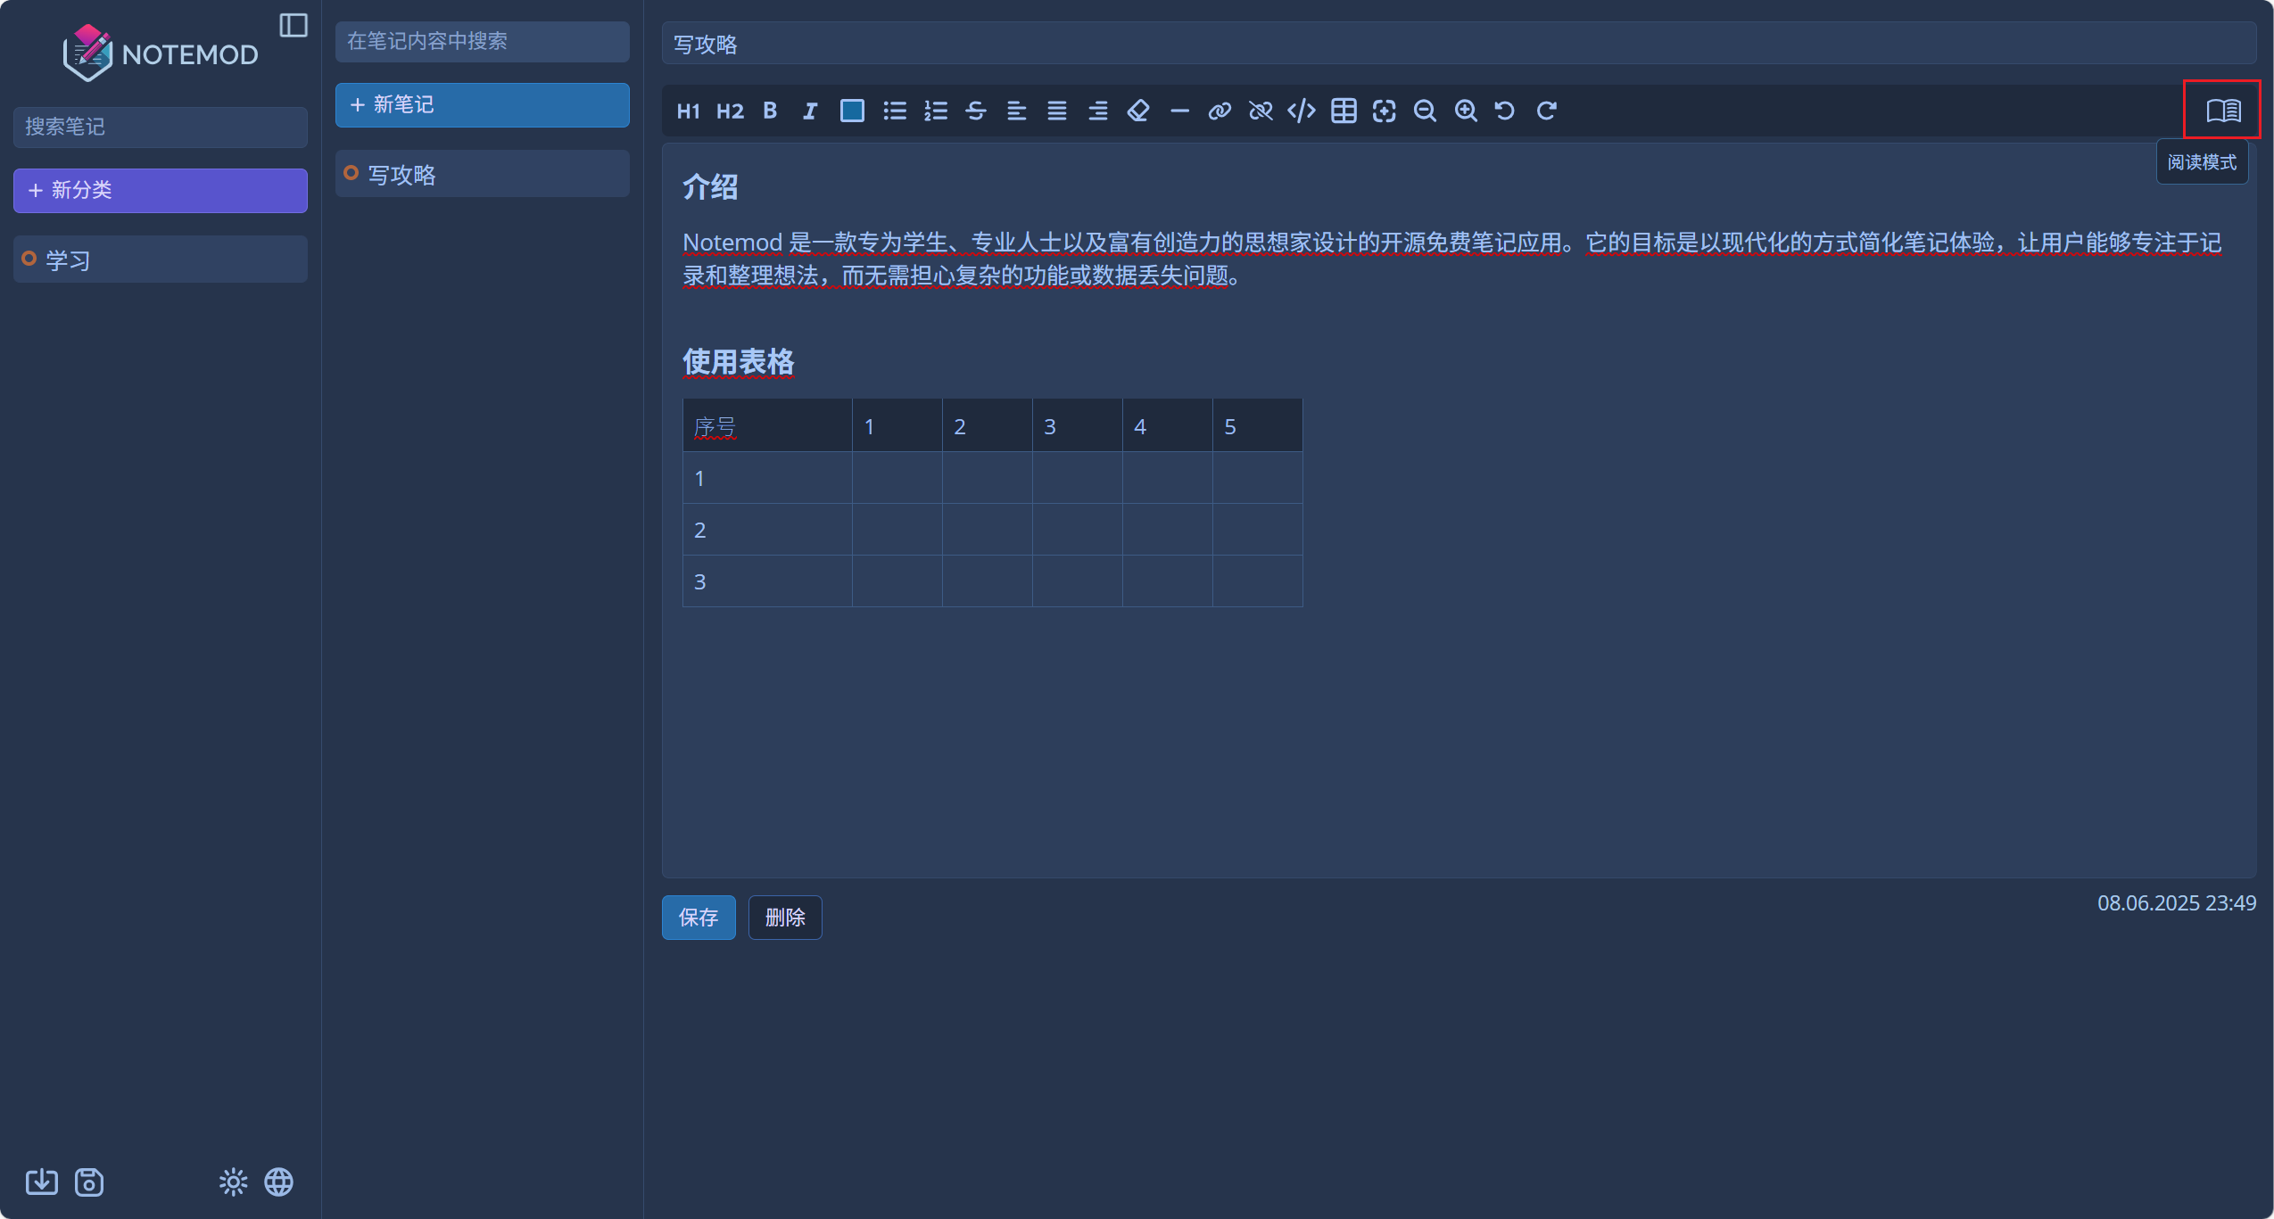Zoom out the editor text

click(1425, 111)
